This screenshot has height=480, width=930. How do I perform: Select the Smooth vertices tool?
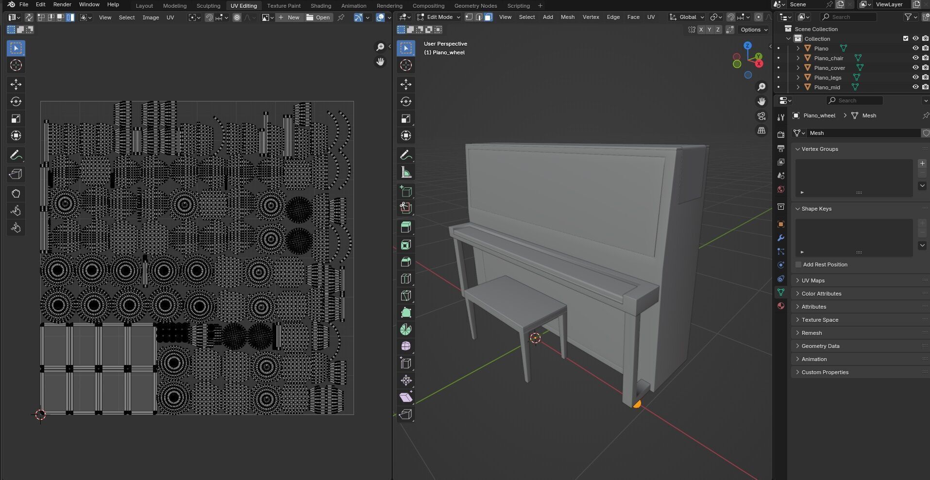pos(406,347)
